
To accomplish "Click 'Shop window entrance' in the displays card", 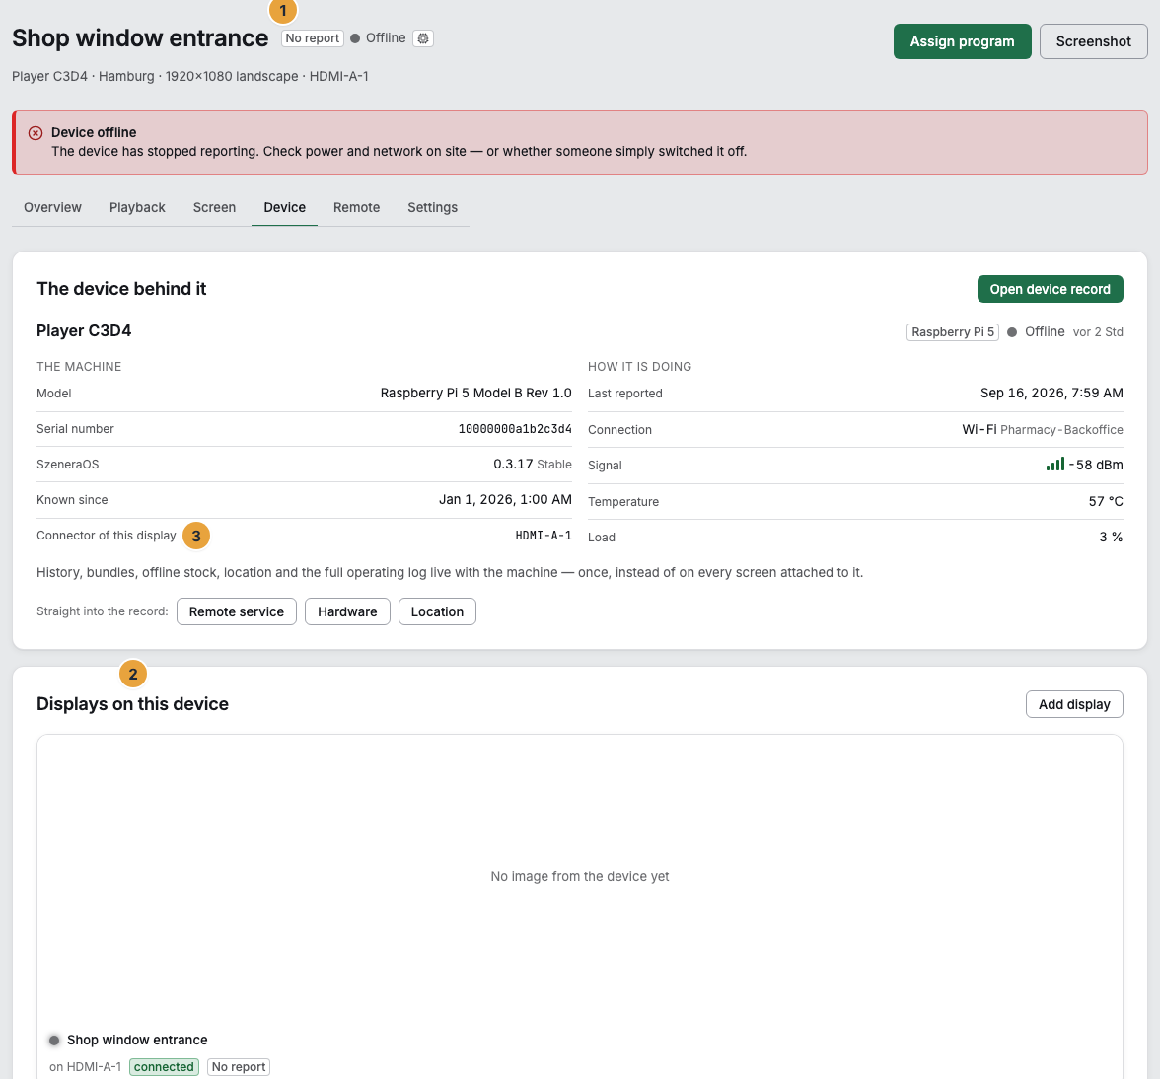I will (138, 1041).
